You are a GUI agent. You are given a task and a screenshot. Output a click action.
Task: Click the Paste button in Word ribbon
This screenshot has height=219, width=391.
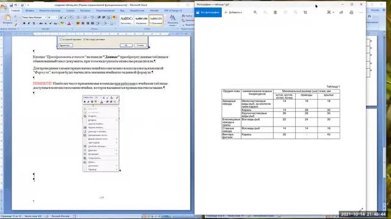coord(7,19)
